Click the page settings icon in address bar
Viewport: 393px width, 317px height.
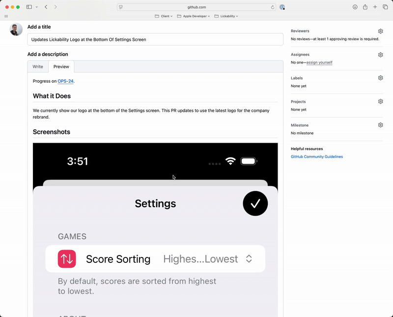click(121, 7)
